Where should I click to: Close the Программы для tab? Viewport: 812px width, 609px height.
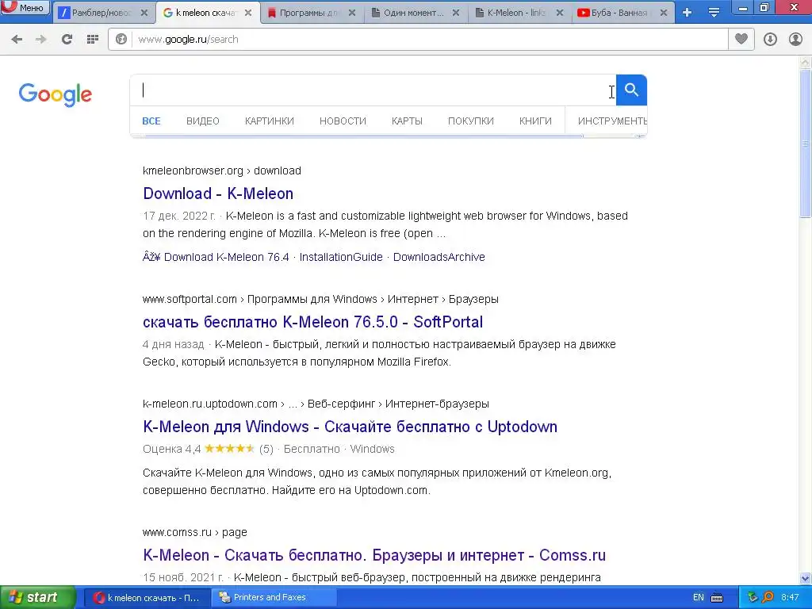point(352,13)
